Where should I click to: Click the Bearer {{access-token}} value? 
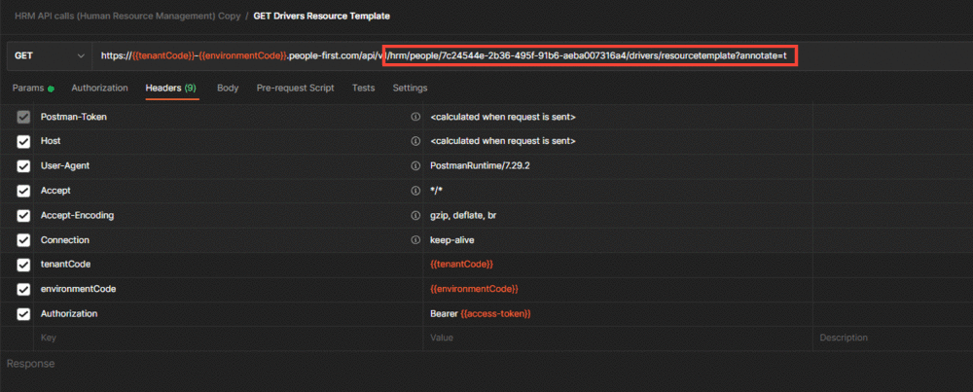(481, 314)
